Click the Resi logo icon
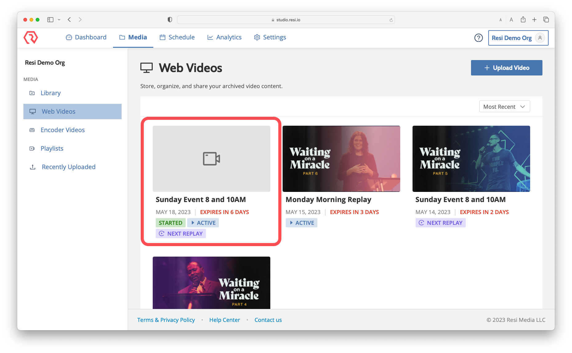The height and width of the screenshot is (353, 572). pos(30,38)
